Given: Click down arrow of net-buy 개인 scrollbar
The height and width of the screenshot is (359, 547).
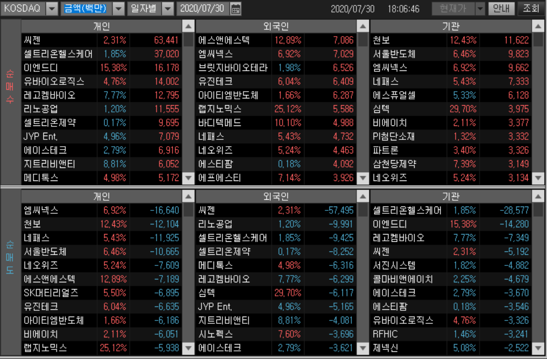Looking at the screenshot, I should [188, 178].
